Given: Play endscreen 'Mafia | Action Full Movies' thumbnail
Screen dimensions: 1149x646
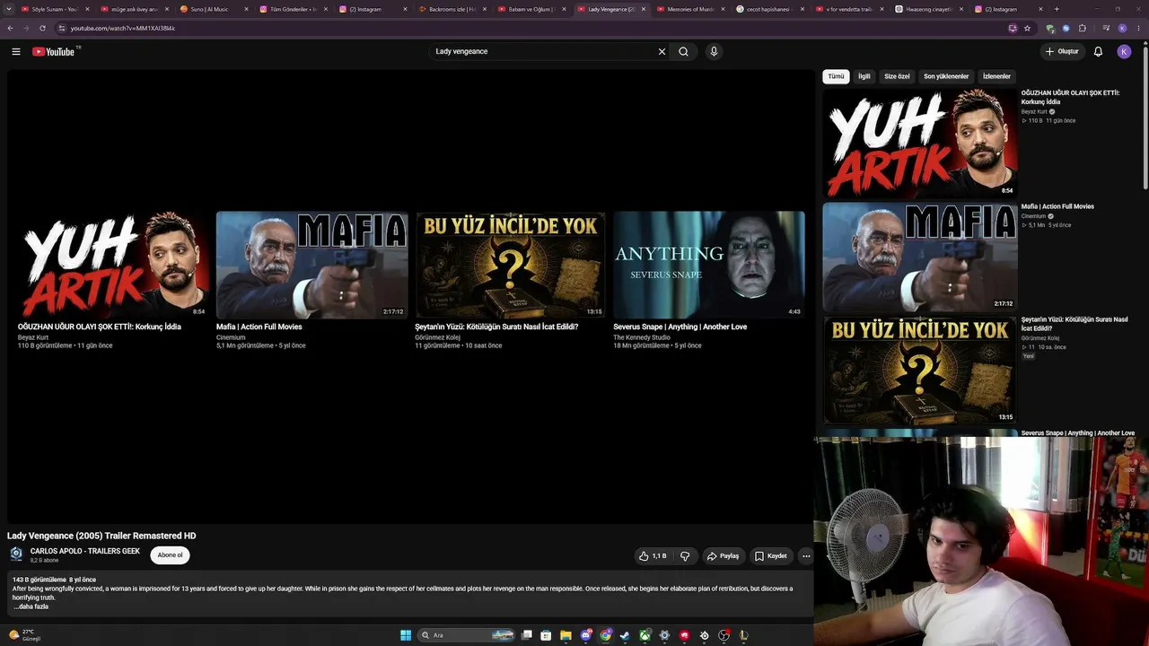Looking at the screenshot, I should point(311,265).
